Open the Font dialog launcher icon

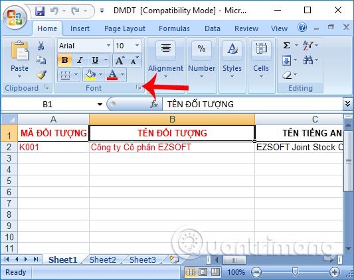(x=138, y=87)
